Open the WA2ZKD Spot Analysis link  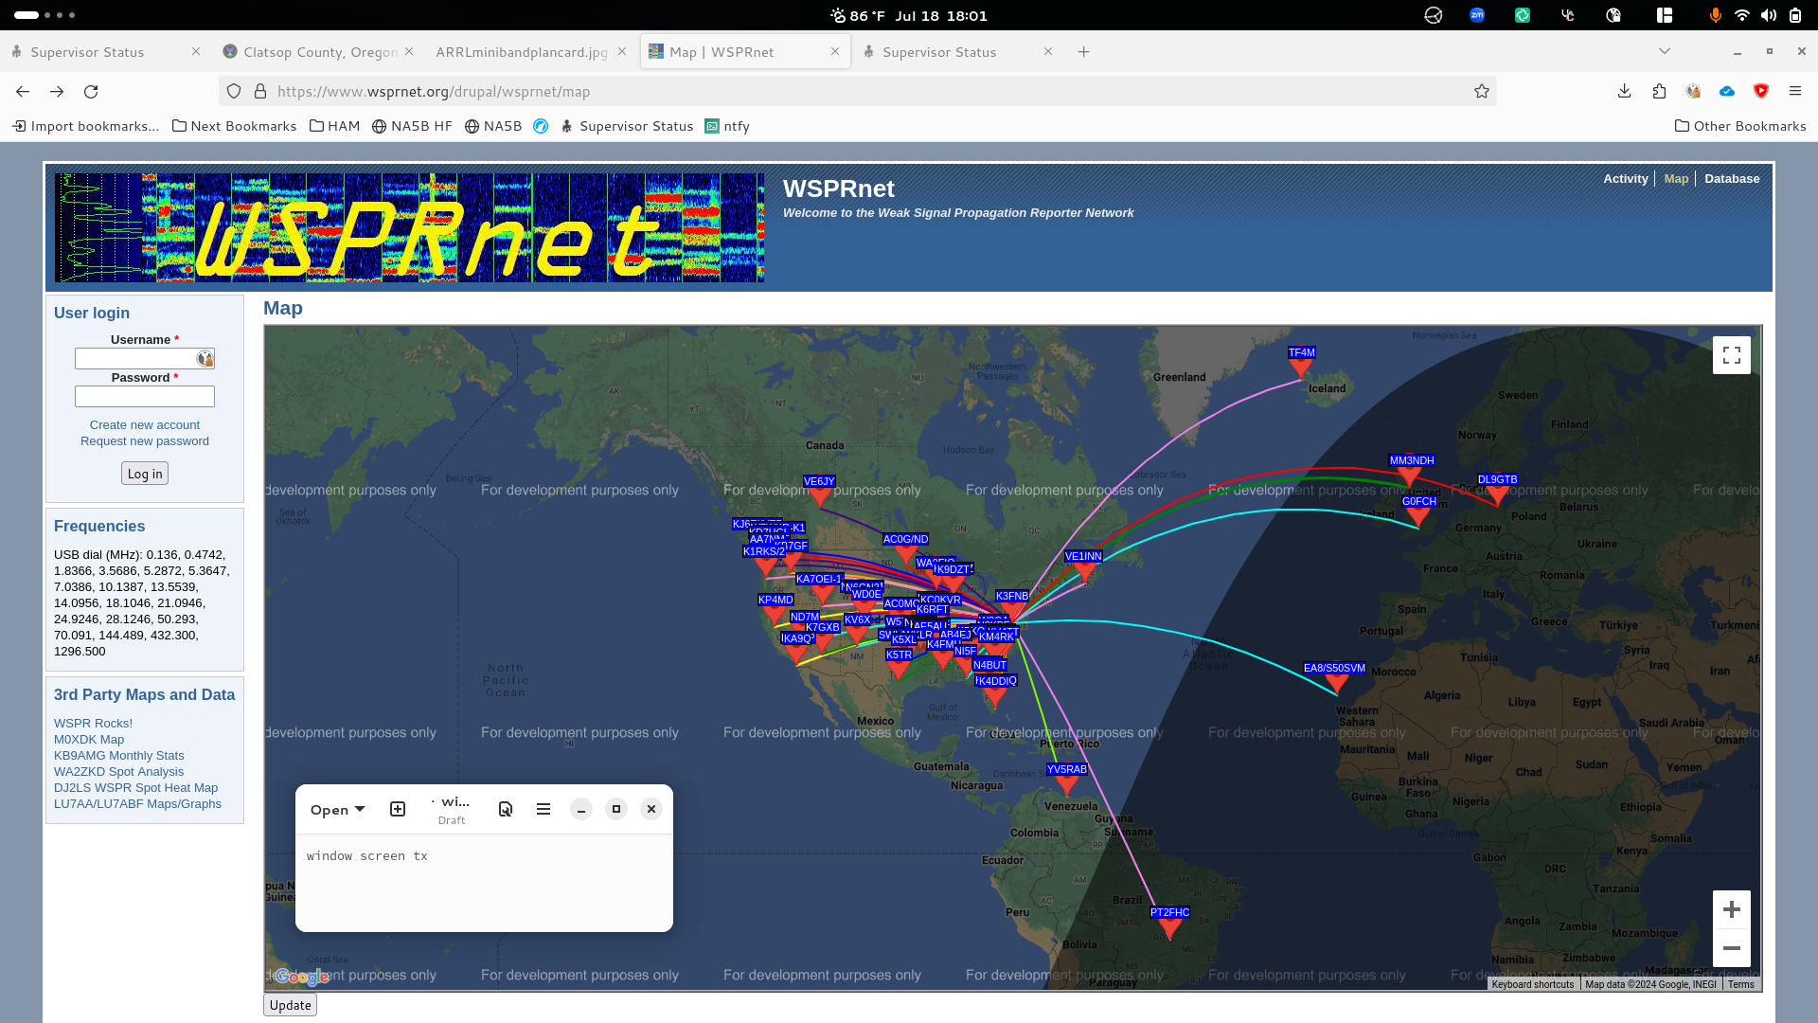coord(118,772)
